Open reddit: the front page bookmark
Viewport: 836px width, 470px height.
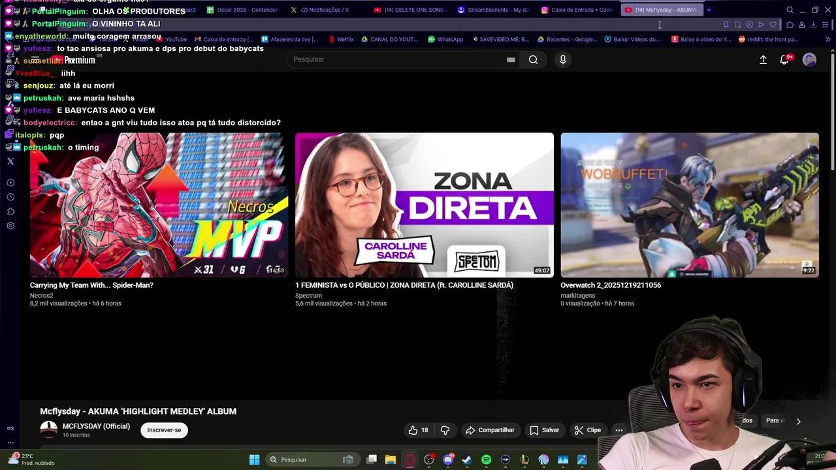click(768, 39)
